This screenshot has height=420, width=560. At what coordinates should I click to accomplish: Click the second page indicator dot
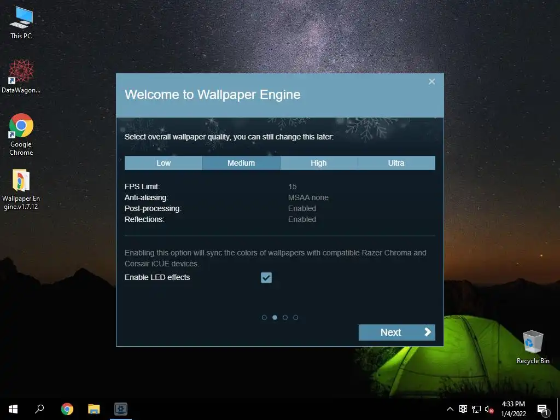pos(275,318)
